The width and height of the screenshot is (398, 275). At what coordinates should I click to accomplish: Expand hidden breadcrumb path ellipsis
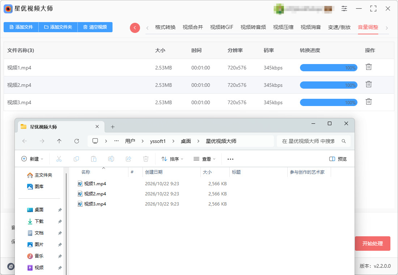(x=117, y=141)
